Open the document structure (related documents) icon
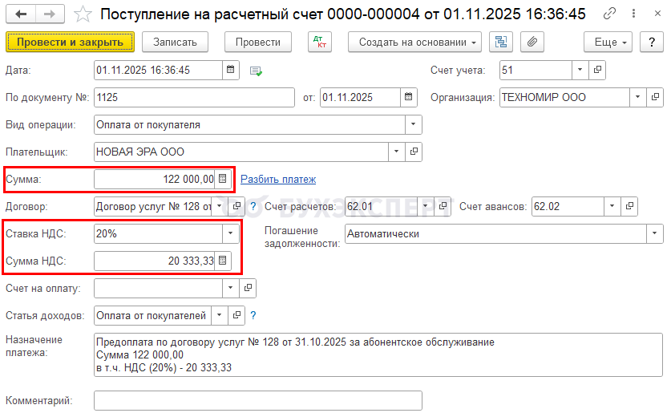 pos(501,42)
